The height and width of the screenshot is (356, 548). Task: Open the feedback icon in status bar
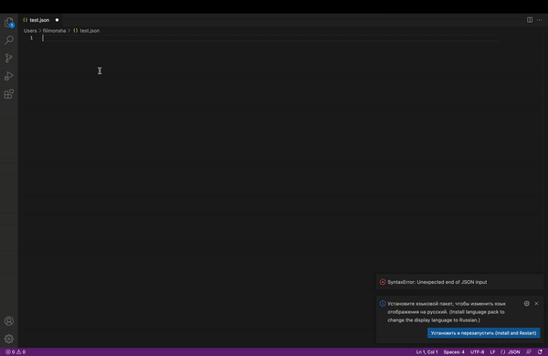point(529,351)
